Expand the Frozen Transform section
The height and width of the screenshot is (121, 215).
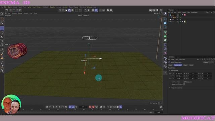click(x=170, y=88)
